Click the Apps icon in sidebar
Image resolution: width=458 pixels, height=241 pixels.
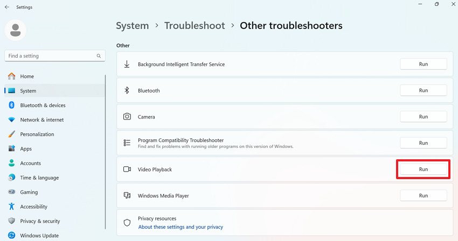(x=12, y=148)
